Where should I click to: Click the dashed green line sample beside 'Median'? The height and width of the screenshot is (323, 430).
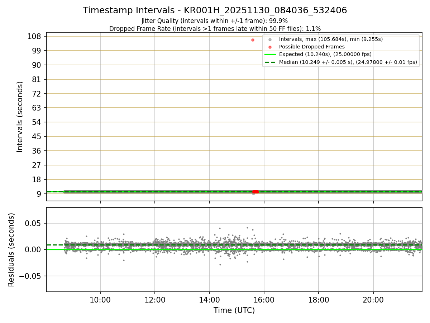pos(270,62)
